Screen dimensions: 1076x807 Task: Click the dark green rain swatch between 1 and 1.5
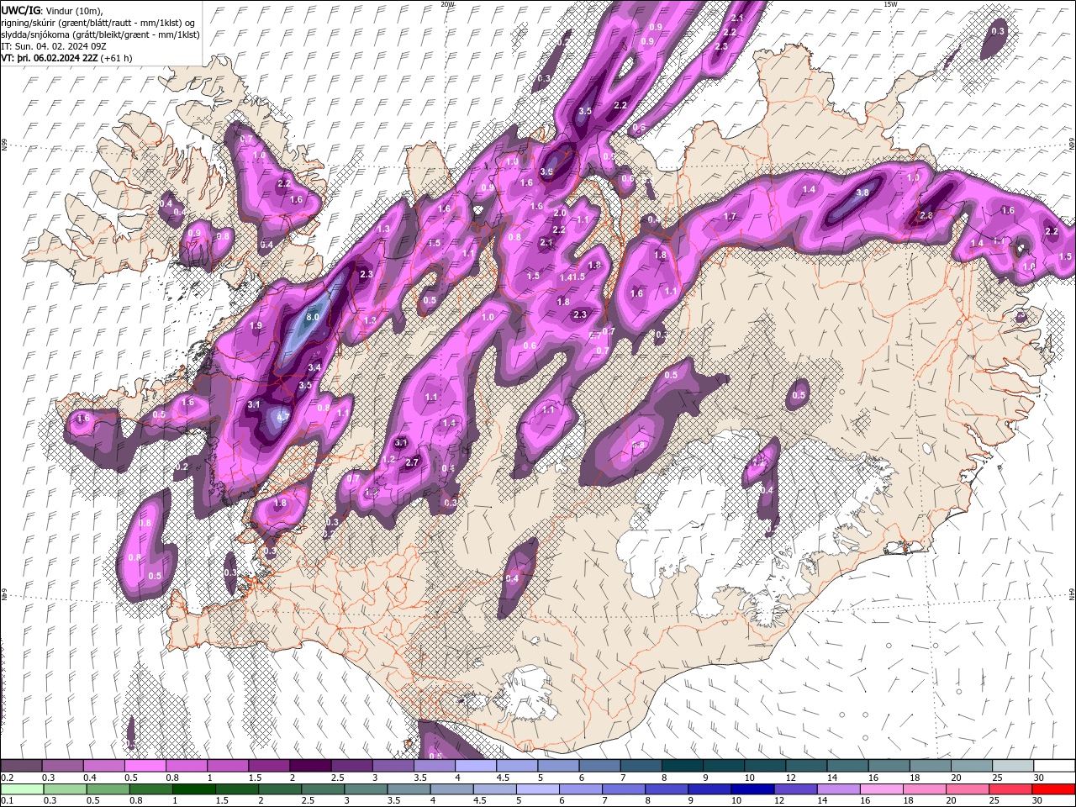(x=194, y=789)
